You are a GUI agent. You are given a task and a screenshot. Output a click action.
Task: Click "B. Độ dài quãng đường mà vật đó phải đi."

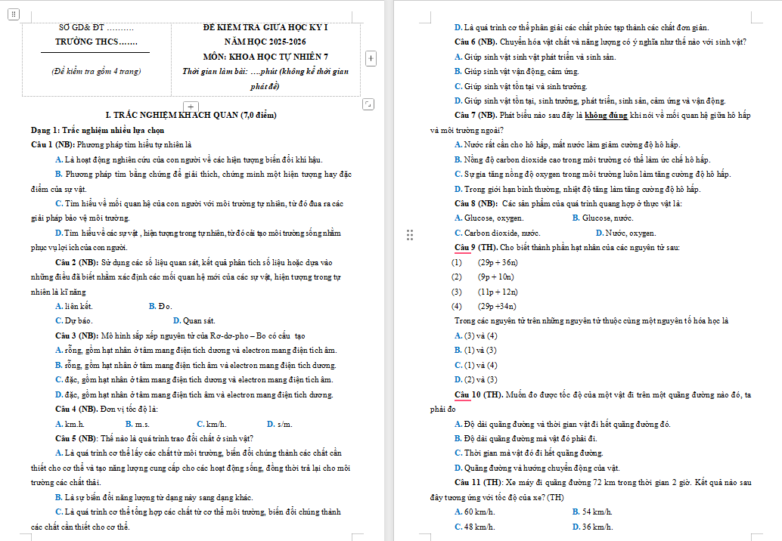tap(526, 438)
